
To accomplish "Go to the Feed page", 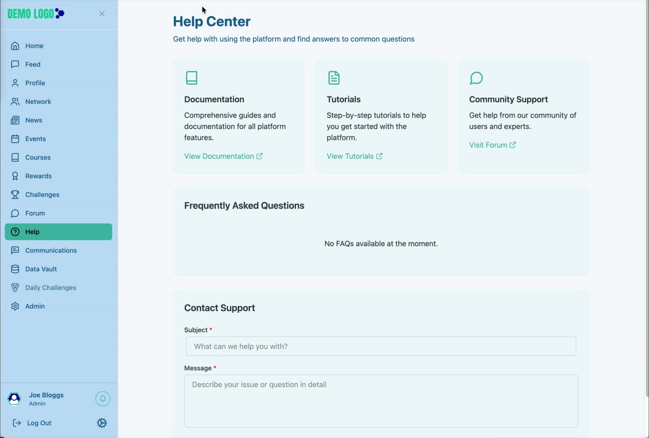I will (x=58, y=64).
